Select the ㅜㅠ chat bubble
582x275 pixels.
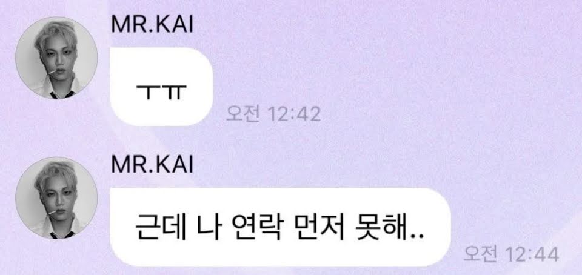[x=161, y=87]
